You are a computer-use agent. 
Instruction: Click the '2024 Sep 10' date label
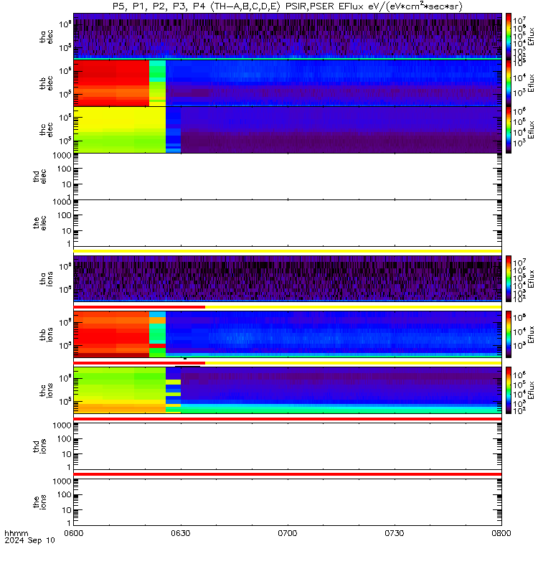tap(29, 540)
